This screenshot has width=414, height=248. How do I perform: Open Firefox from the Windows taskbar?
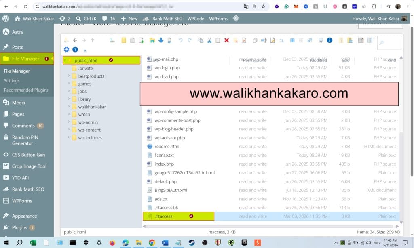point(112,242)
